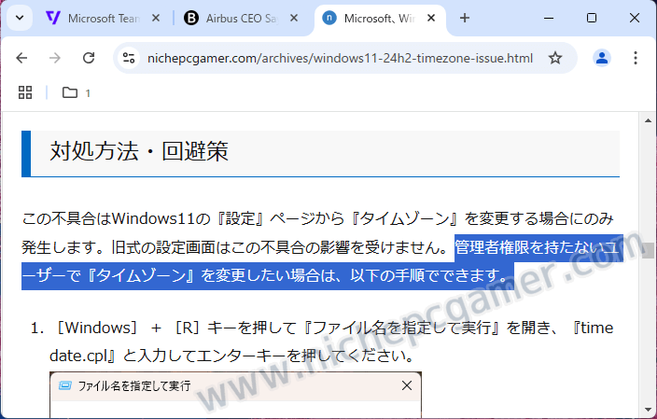Click the nichepcgamer.com URL address field
The width and height of the screenshot is (657, 419).
340,58
